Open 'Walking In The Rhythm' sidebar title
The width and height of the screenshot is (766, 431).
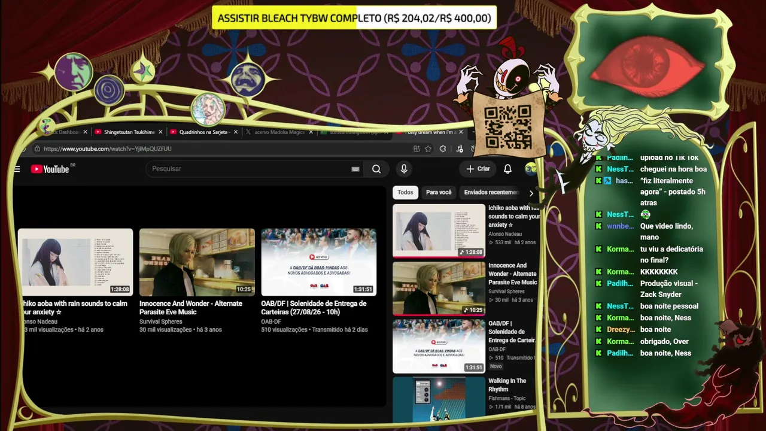click(507, 385)
